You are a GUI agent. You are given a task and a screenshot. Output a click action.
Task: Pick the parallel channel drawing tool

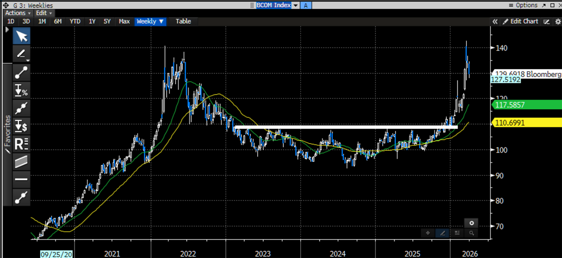pos(21,161)
